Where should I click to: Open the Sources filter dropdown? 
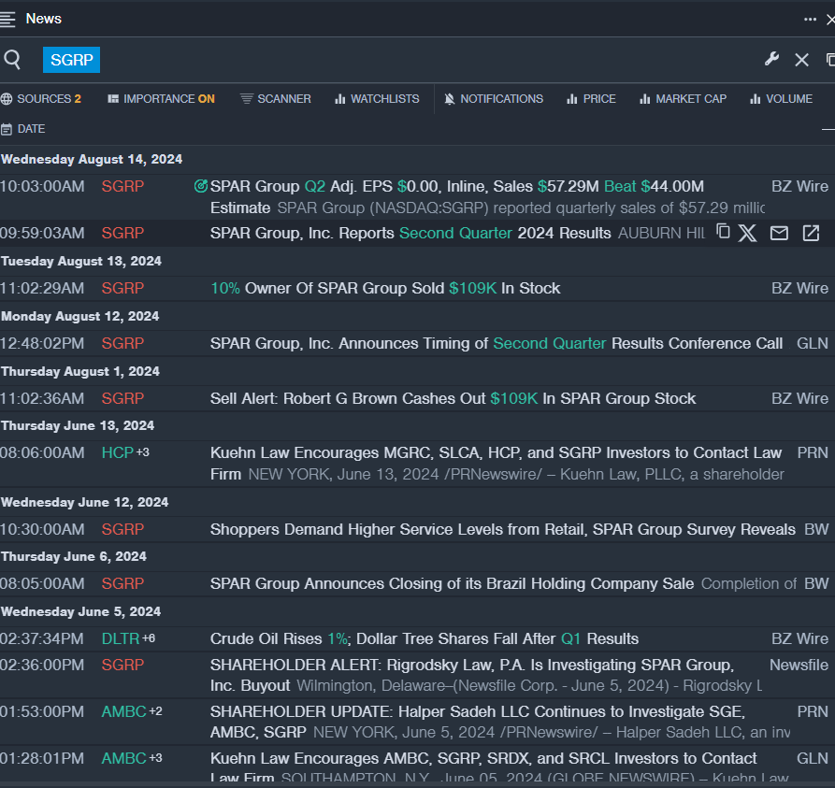41,99
